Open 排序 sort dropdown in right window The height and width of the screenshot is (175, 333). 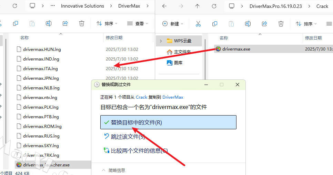coord(306,24)
